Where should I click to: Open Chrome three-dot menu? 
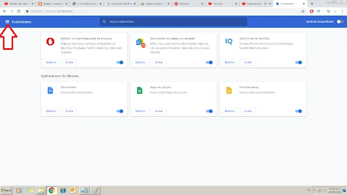(342, 11)
